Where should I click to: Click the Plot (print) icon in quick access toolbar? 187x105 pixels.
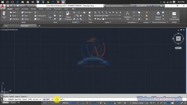(x=18, y=6)
